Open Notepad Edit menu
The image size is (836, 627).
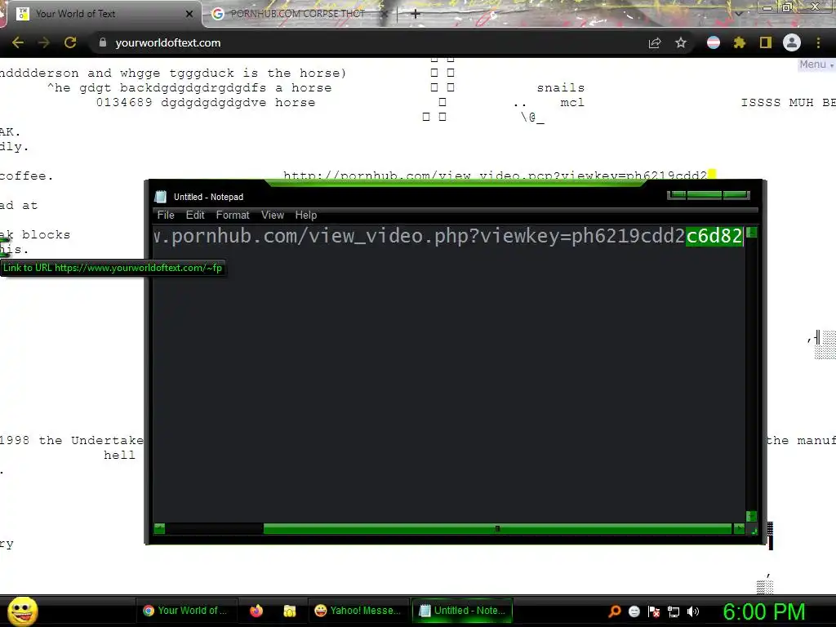(x=195, y=215)
